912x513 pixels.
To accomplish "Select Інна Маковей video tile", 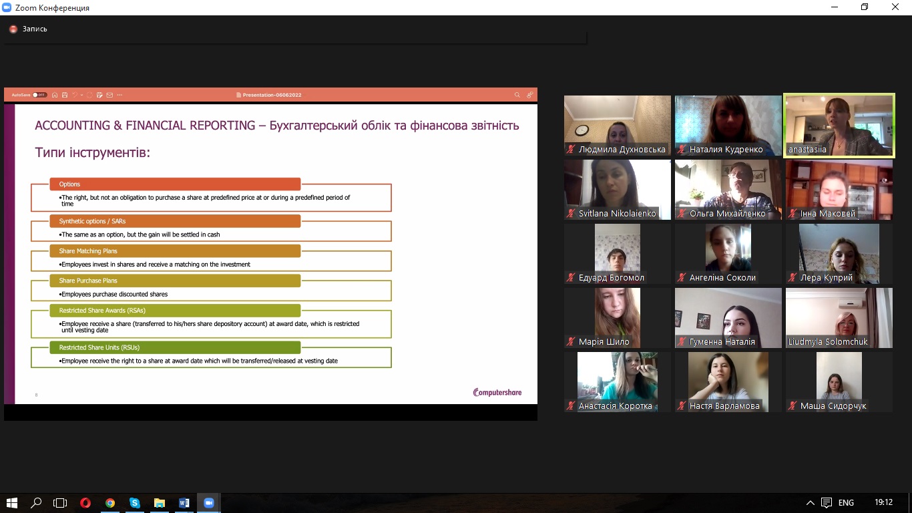I will pyautogui.click(x=839, y=190).
